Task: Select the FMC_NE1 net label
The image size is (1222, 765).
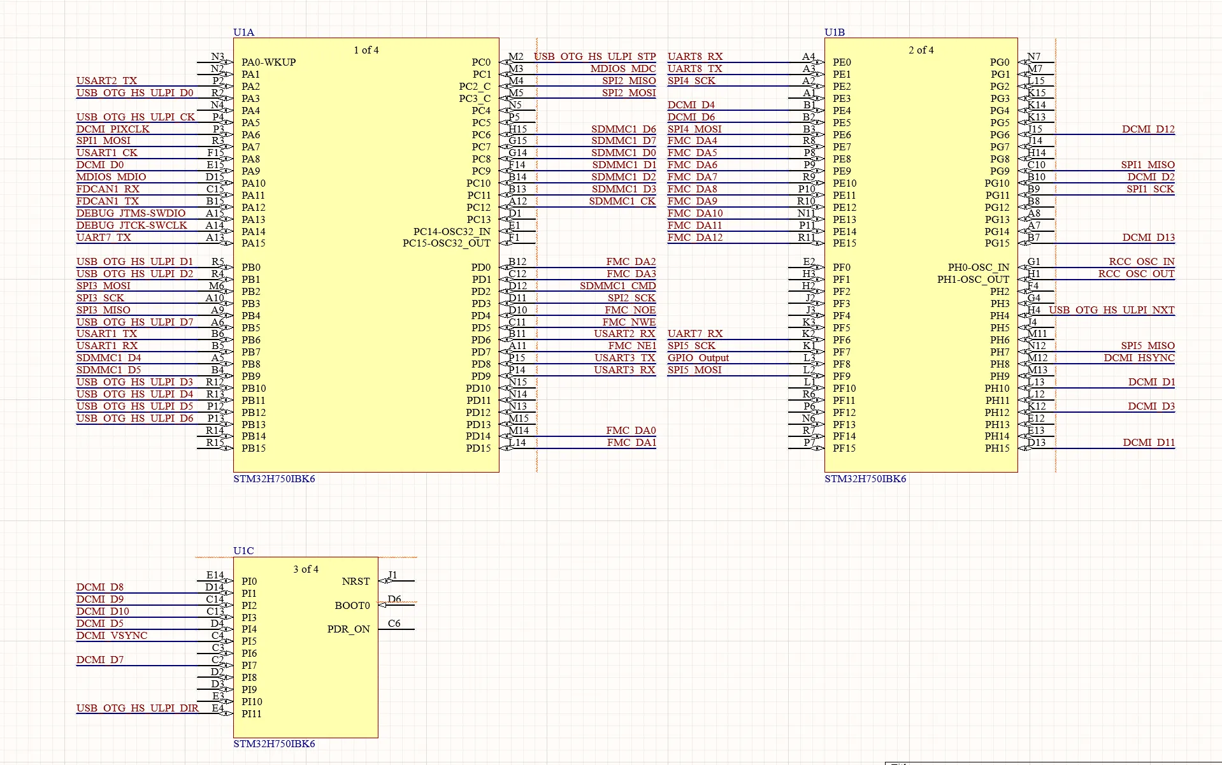Action: (632, 345)
